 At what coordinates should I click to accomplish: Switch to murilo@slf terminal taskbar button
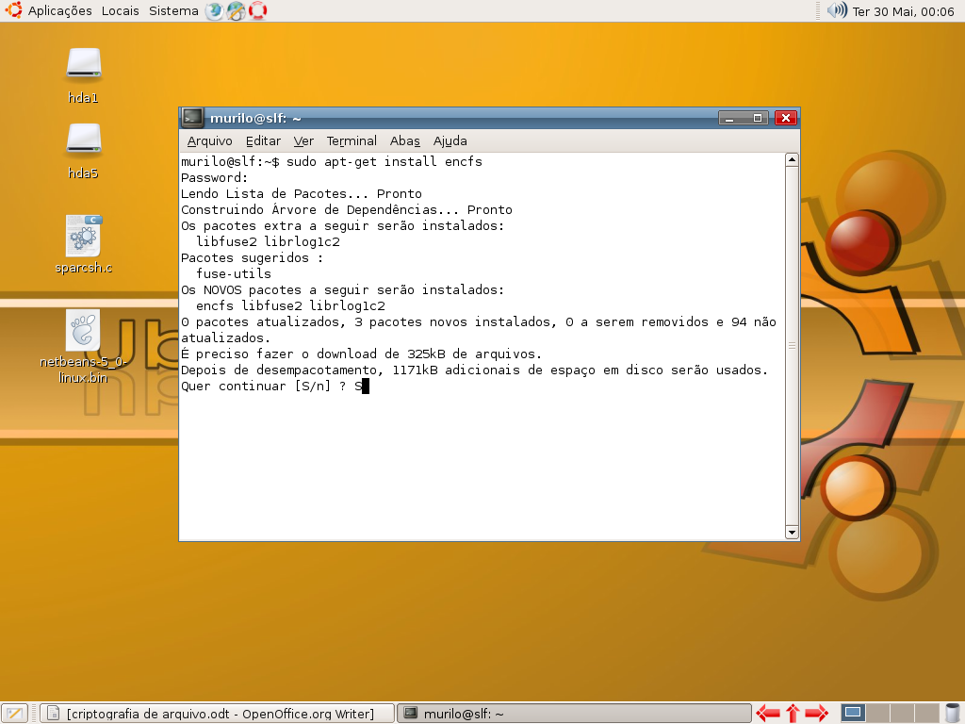tap(575, 714)
